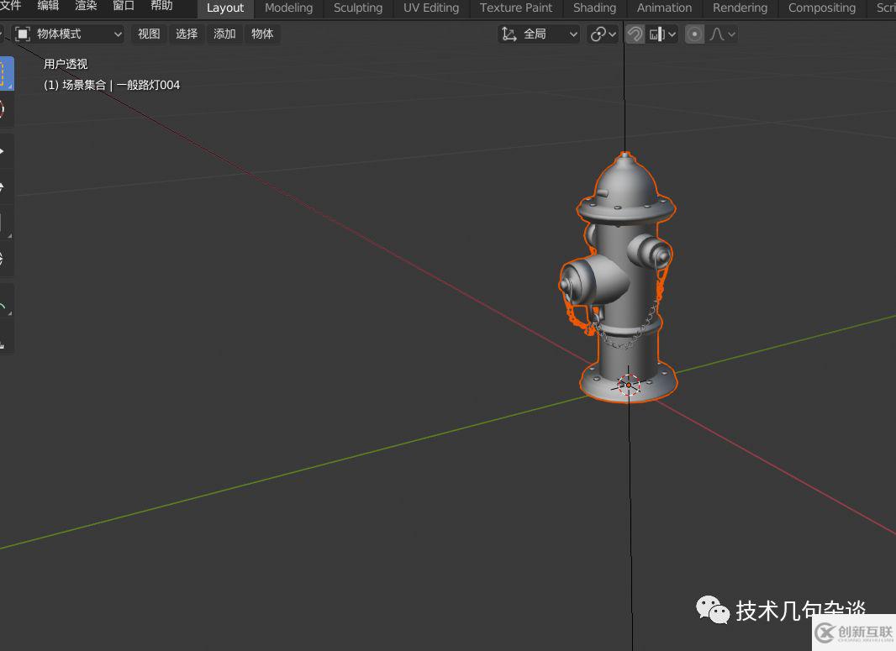Toggle snapping magnet on or off
Image resolution: width=896 pixels, height=651 pixels.
click(x=635, y=34)
